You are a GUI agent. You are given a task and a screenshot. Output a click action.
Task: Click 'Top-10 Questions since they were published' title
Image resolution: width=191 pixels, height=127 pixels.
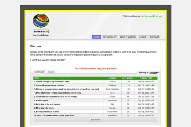pos(95,69)
